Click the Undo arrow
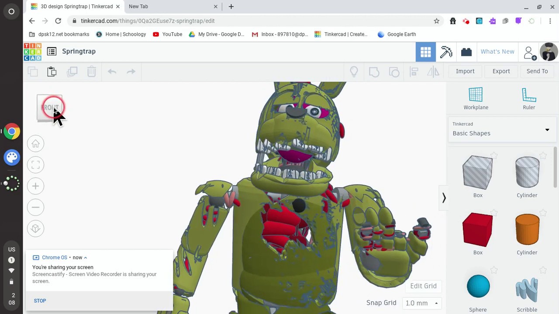The width and height of the screenshot is (559, 314). (x=112, y=72)
